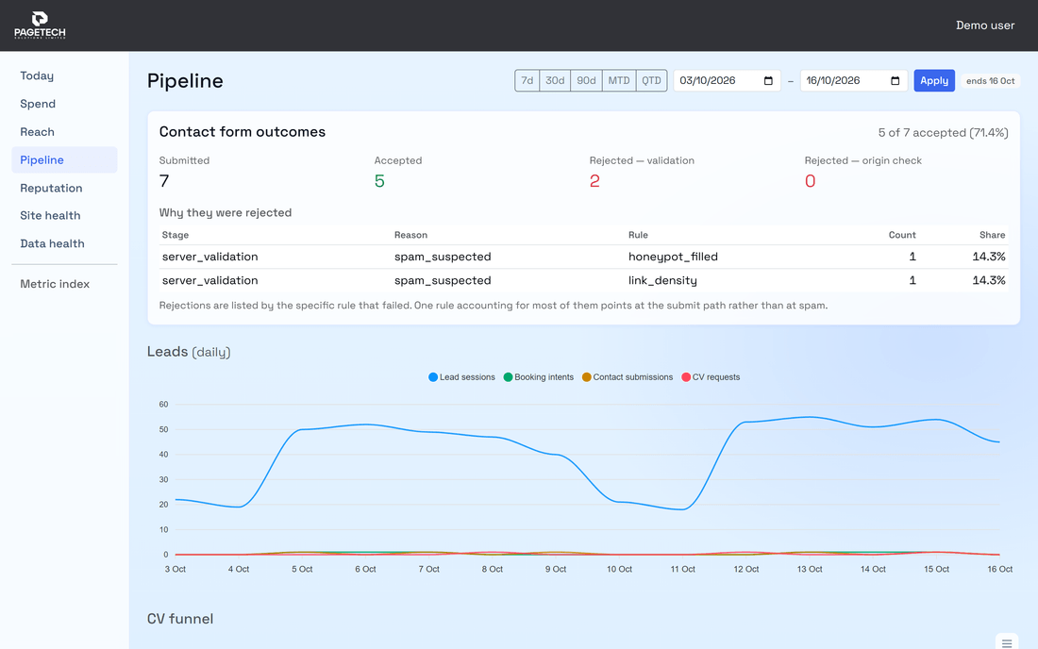Click server_validation in the honeypot_filled row
This screenshot has height=649, width=1038.
point(209,257)
